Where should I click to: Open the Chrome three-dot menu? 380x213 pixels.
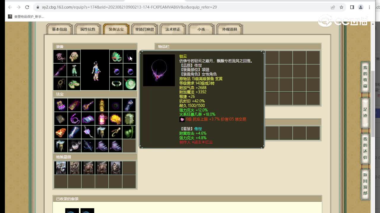[x=369, y=7]
